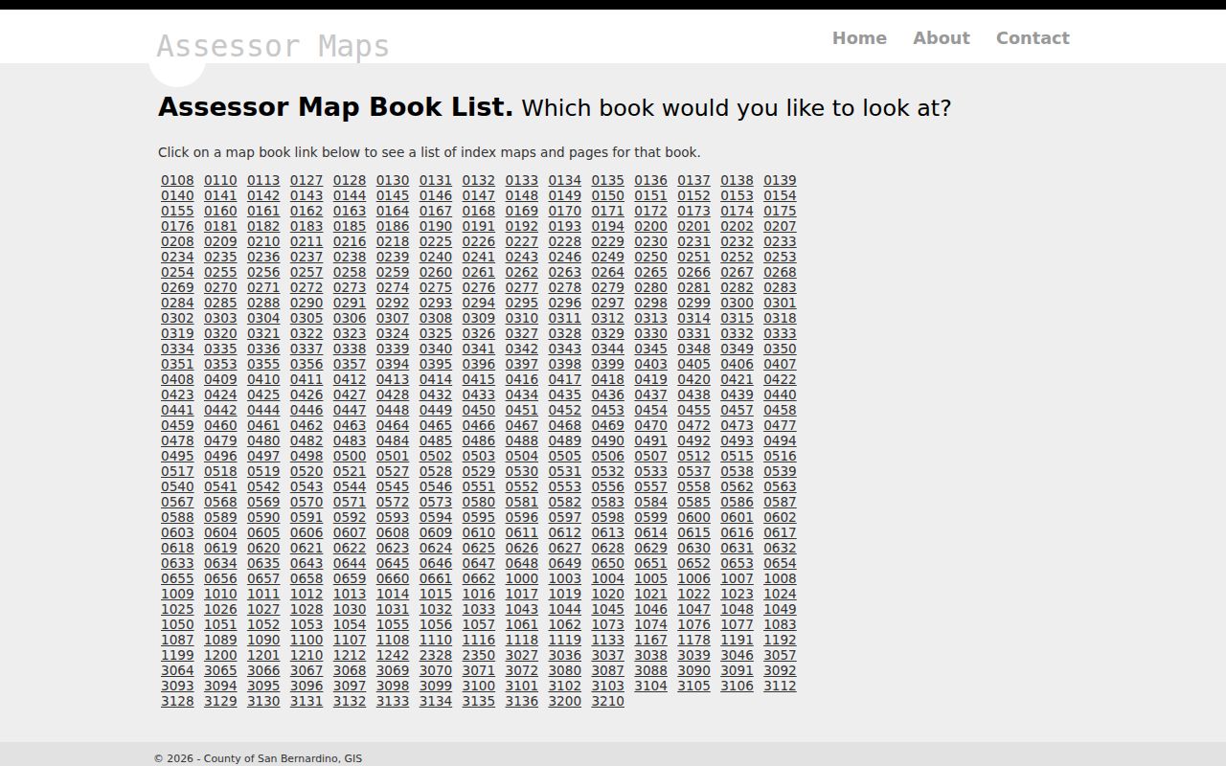Open map book 3200
The image size is (1226, 766).
tap(565, 701)
